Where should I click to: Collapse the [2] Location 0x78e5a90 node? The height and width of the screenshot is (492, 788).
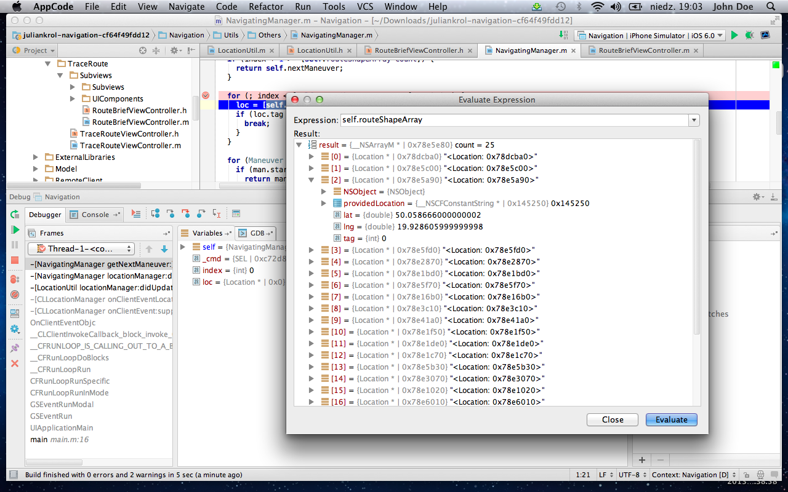coord(312,180)
